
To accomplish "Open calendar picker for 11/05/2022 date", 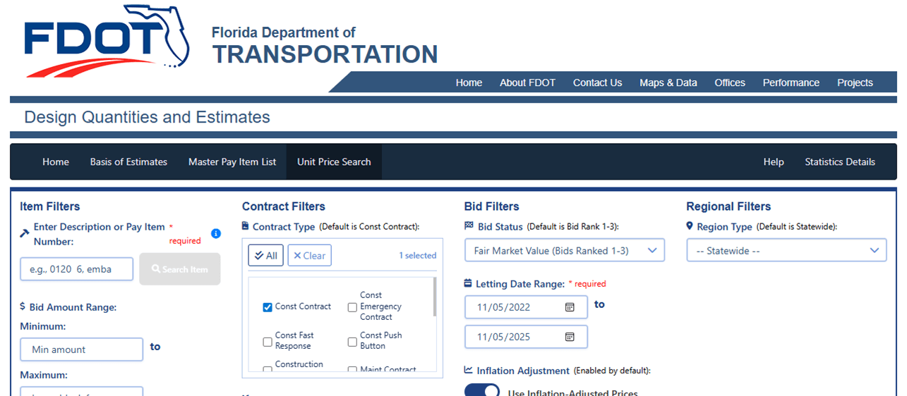I will [x=570, y=307].
